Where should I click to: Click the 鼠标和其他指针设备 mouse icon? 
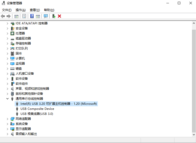12,94
